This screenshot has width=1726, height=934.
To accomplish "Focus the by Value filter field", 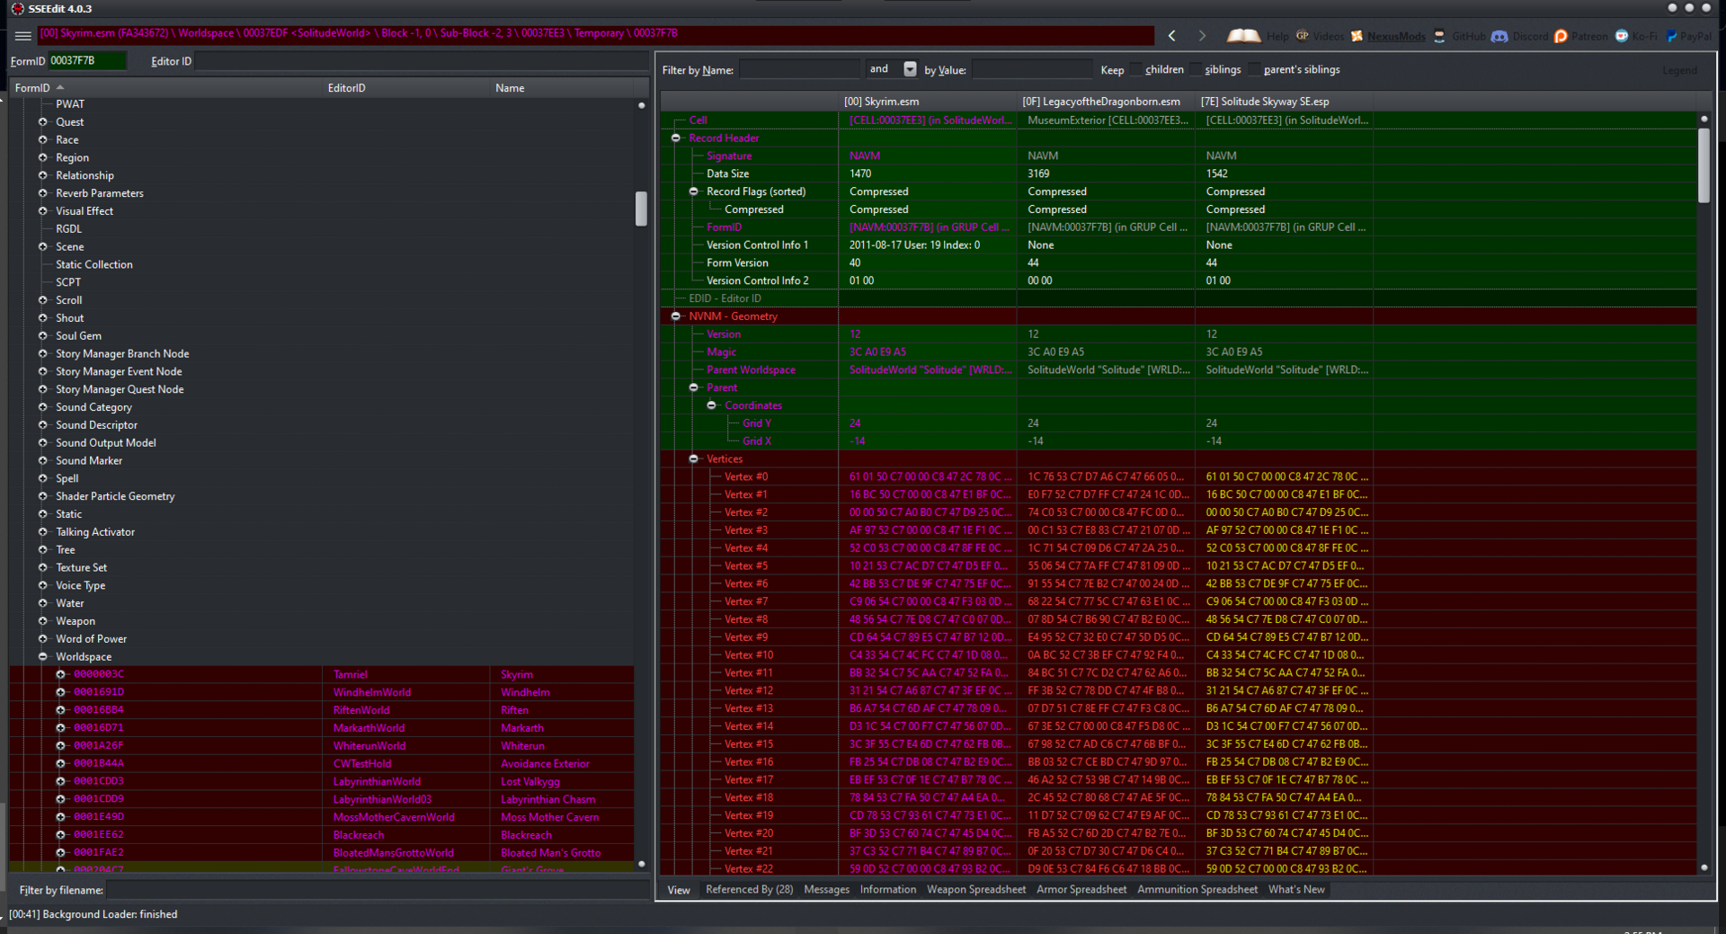I will (1031, 69).
